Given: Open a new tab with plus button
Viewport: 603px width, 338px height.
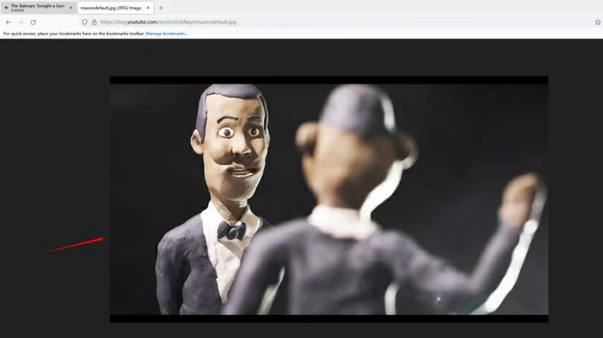Looking at the screenshot, I should (x=161, y=8).
